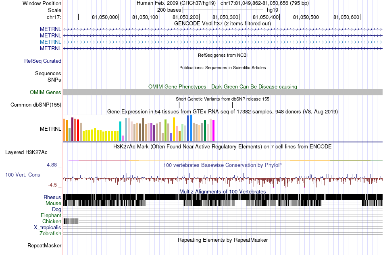Click 'Multiz Alignments of 100 Vertebrates' title

click(223, 191)
